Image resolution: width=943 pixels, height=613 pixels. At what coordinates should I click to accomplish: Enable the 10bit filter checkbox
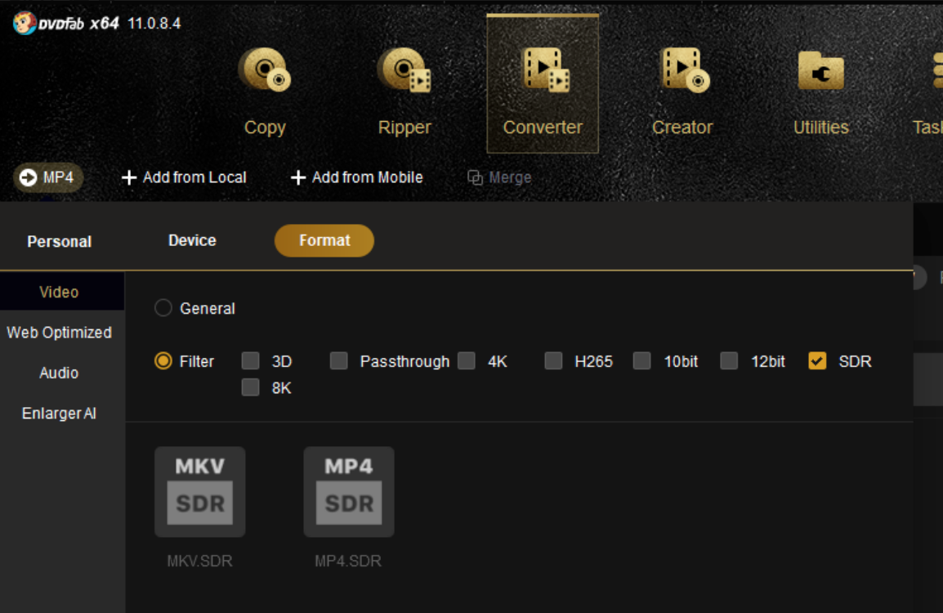pos(641,361)
